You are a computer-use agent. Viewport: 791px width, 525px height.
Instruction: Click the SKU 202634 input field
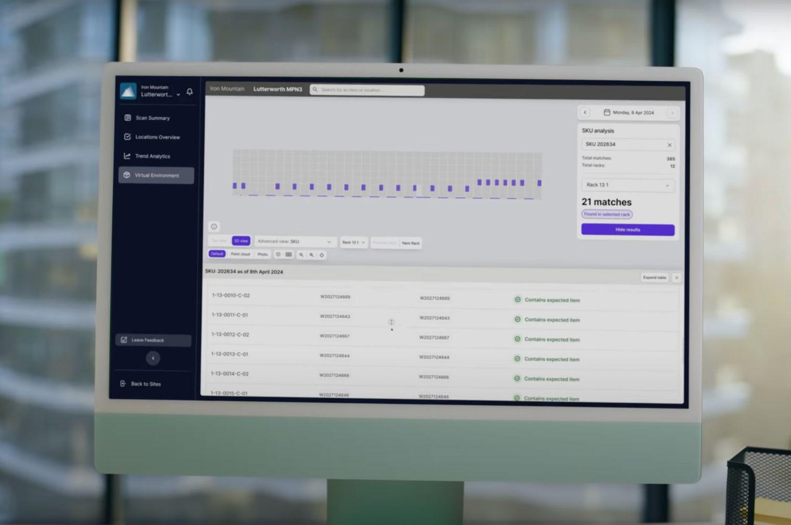[x=628, y=145]
